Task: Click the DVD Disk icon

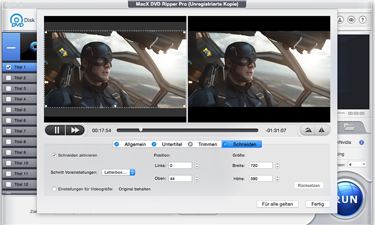Action: (18, 21)
